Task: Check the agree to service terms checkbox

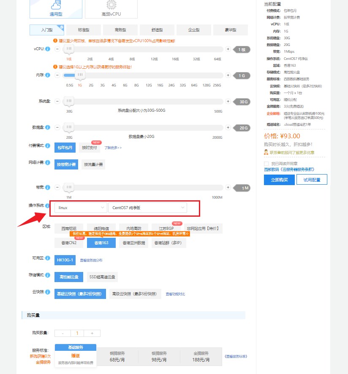Action: click(x=266, y=164)
